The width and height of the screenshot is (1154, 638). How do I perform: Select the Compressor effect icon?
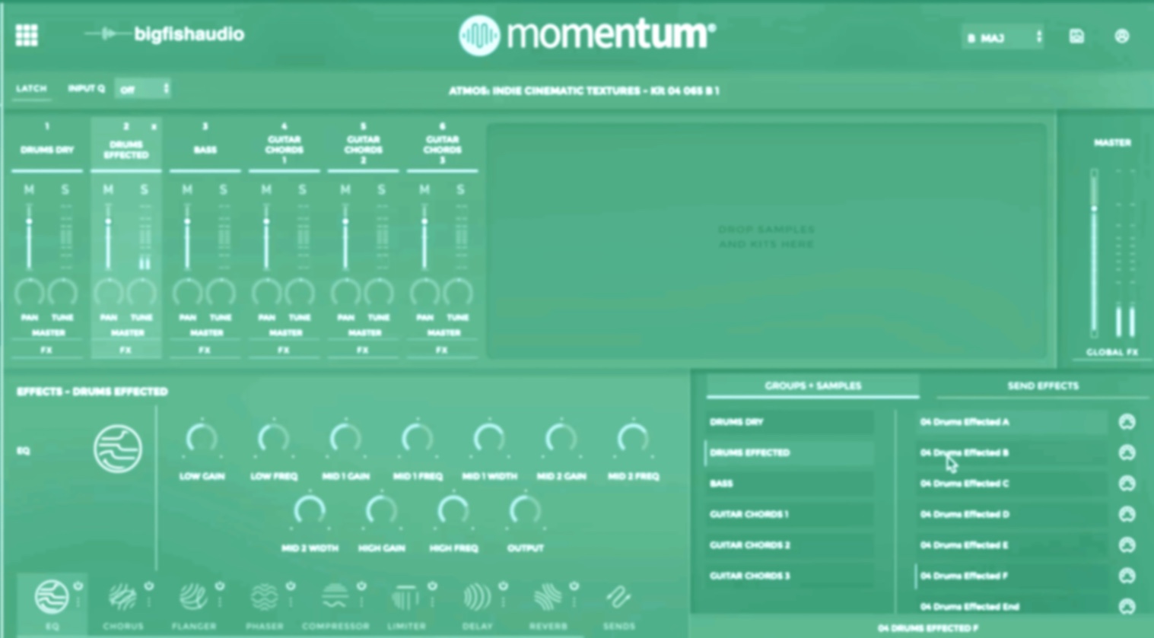pos(335,598)
